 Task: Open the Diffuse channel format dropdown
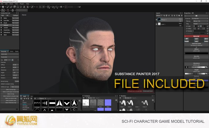tap(16, 65)
